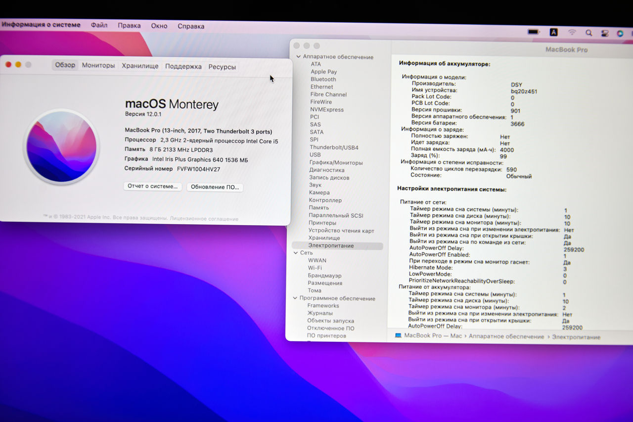Click Обновление ПО button

click(215, 187)
